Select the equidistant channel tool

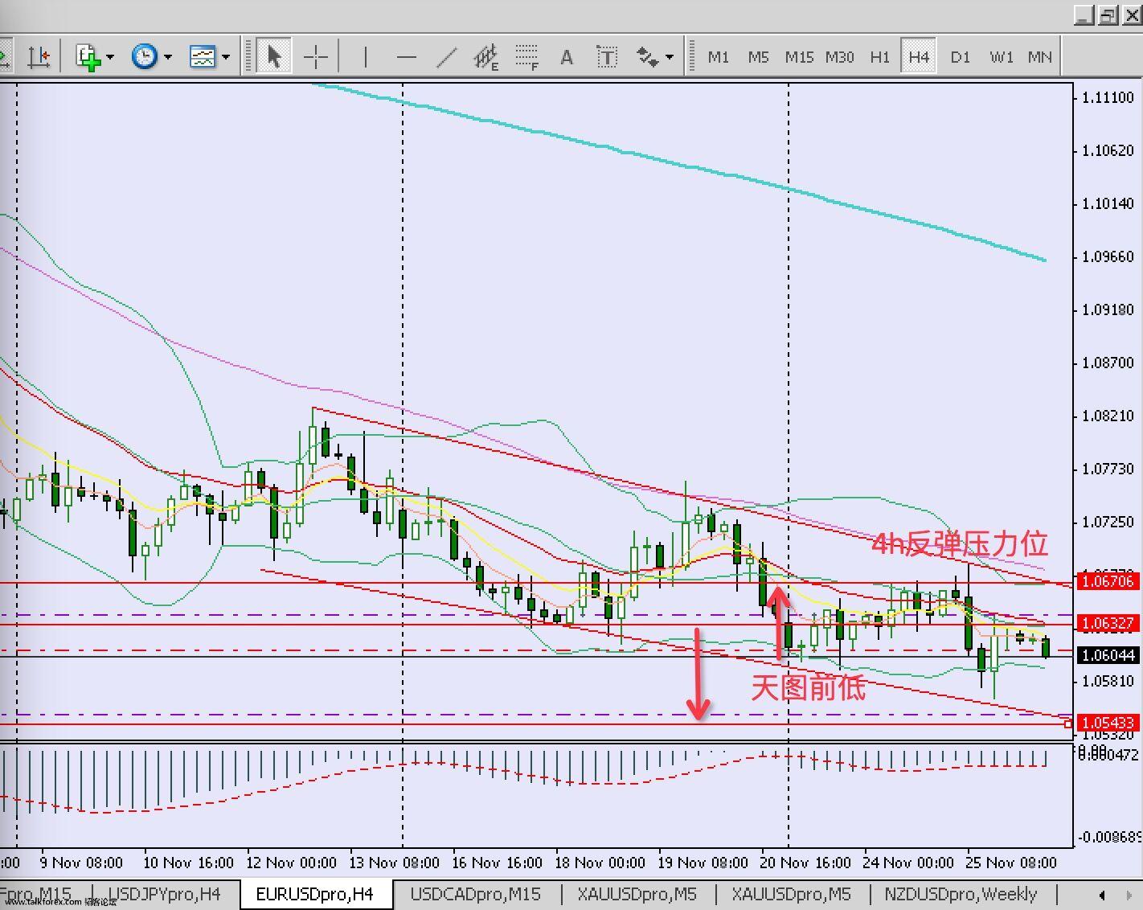coord(486,57)
